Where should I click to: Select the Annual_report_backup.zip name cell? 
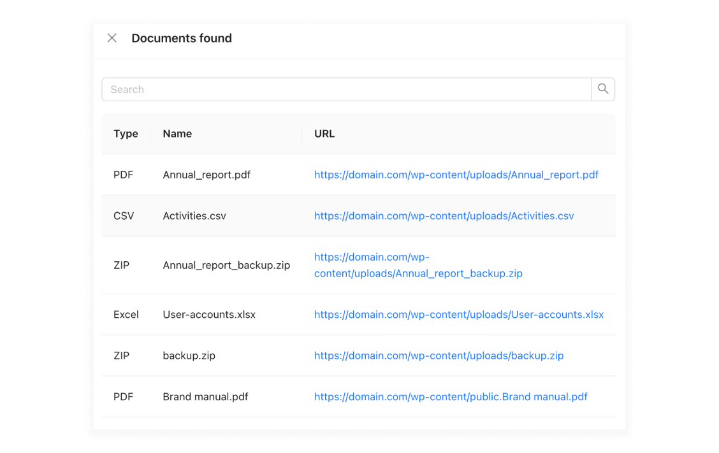[x=226, y=265]
